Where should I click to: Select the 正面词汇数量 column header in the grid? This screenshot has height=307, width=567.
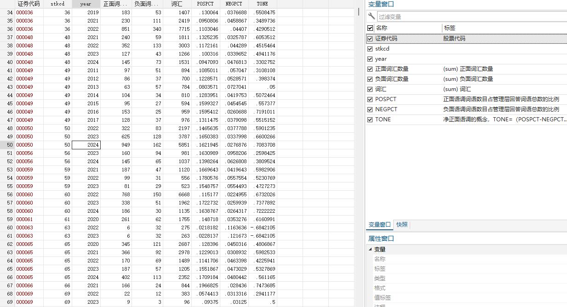[x=116, y=4]
